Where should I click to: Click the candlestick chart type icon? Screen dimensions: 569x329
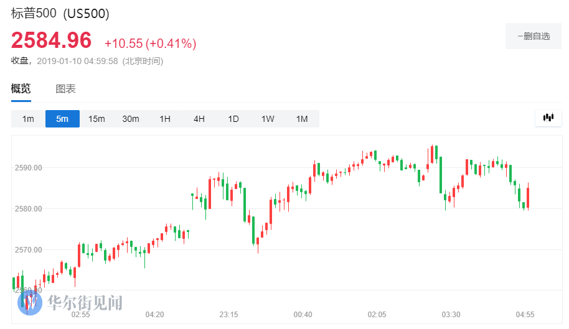[x=548, y=118]
